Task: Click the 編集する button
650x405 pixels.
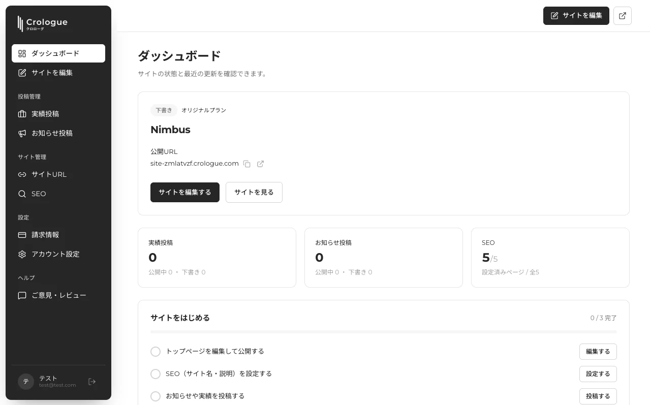Action: [x=598, y=352]
